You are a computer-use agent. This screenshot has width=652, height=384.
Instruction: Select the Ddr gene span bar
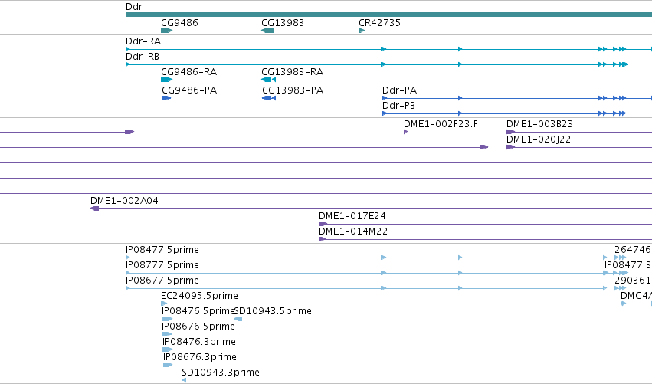coord(388,15)
